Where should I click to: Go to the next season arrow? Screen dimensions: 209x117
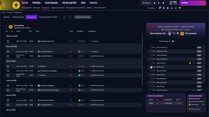point(70,17)
